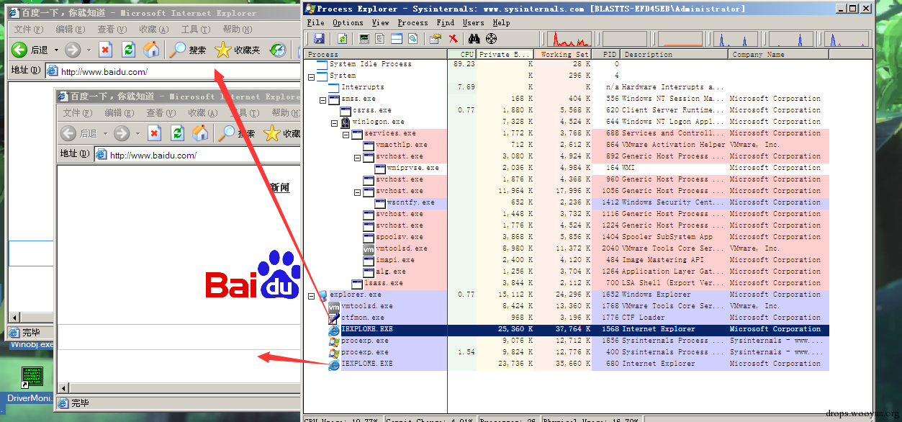Select ctfmon.exe process row
This screenshot has width=902, height=422.
click(x=568, y=318)
